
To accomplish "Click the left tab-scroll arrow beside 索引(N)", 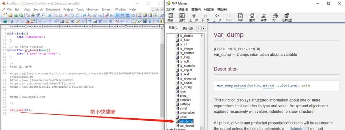I will coord(199,29).
